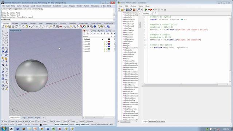Screen dimensions: 233x131
Task: Click the Run green play button in Python Editor
Action: [x=146, y=9]
